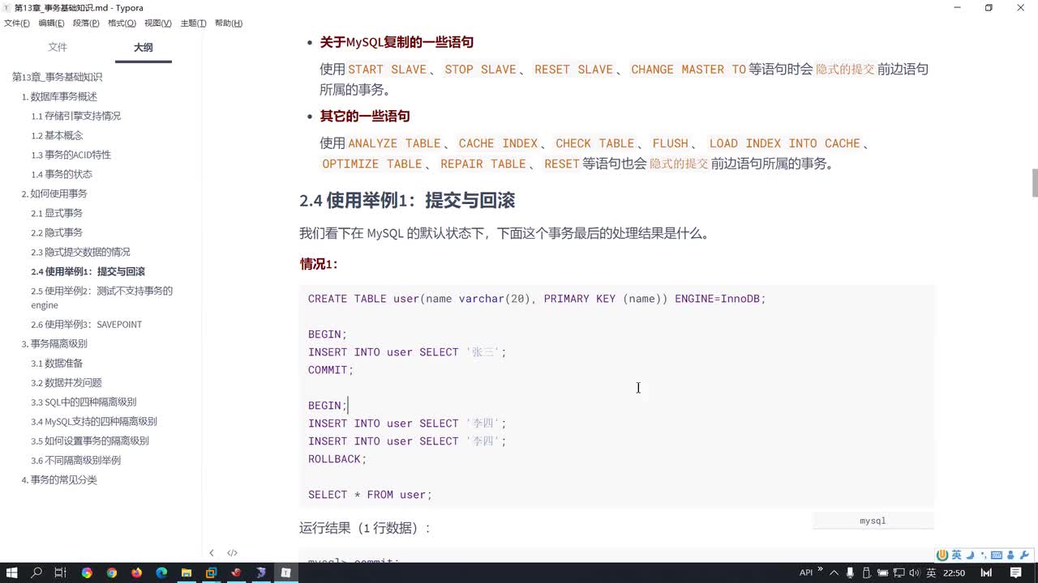Viewport: 1038px width, 583px height.
Task: Open Windows taskbar search
Action: pos(36,572)
